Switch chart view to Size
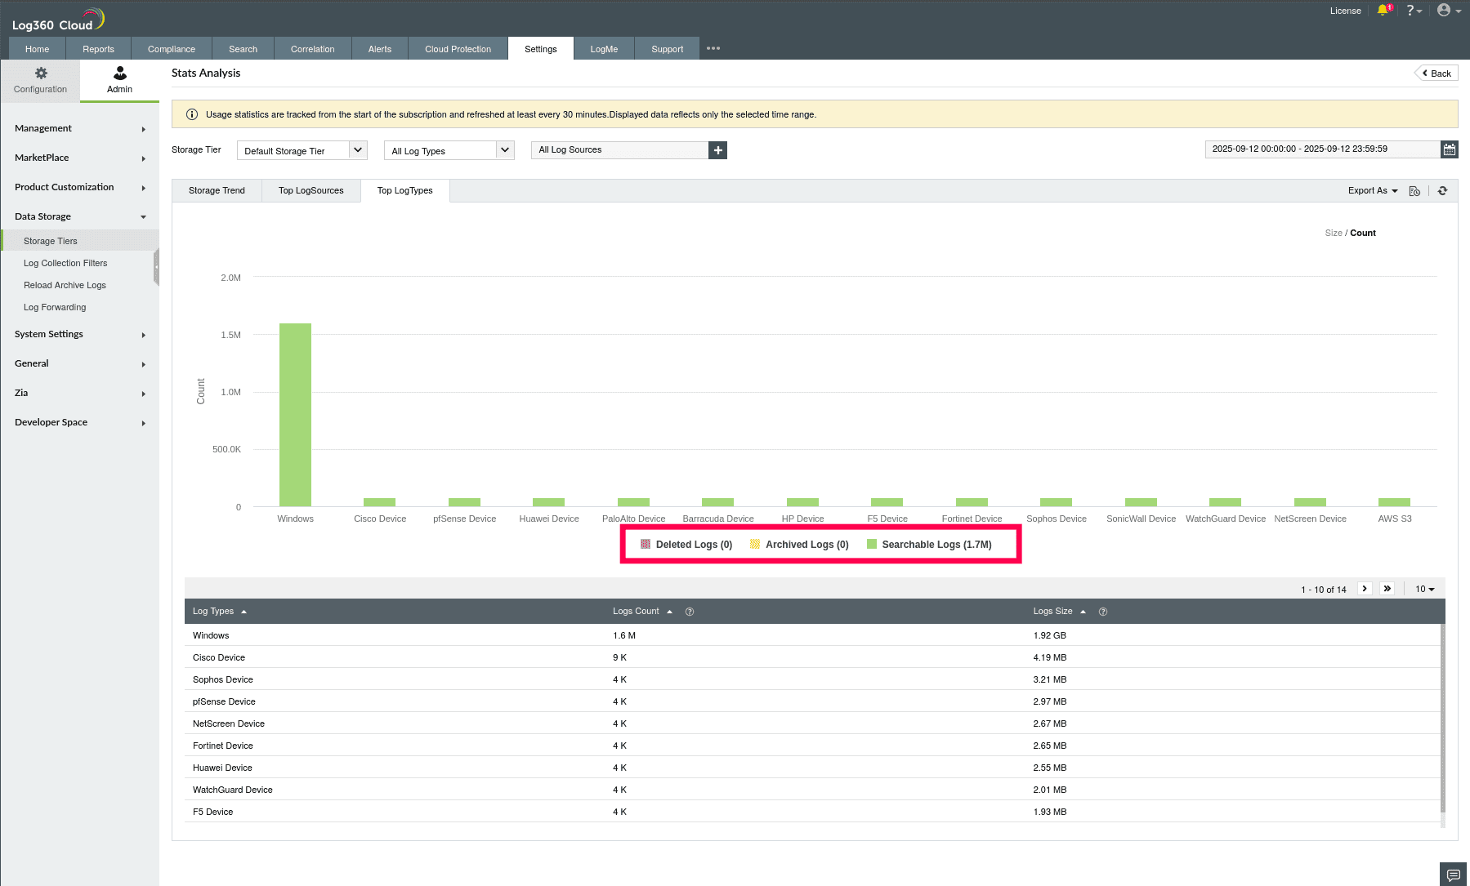 [1334, 234]
